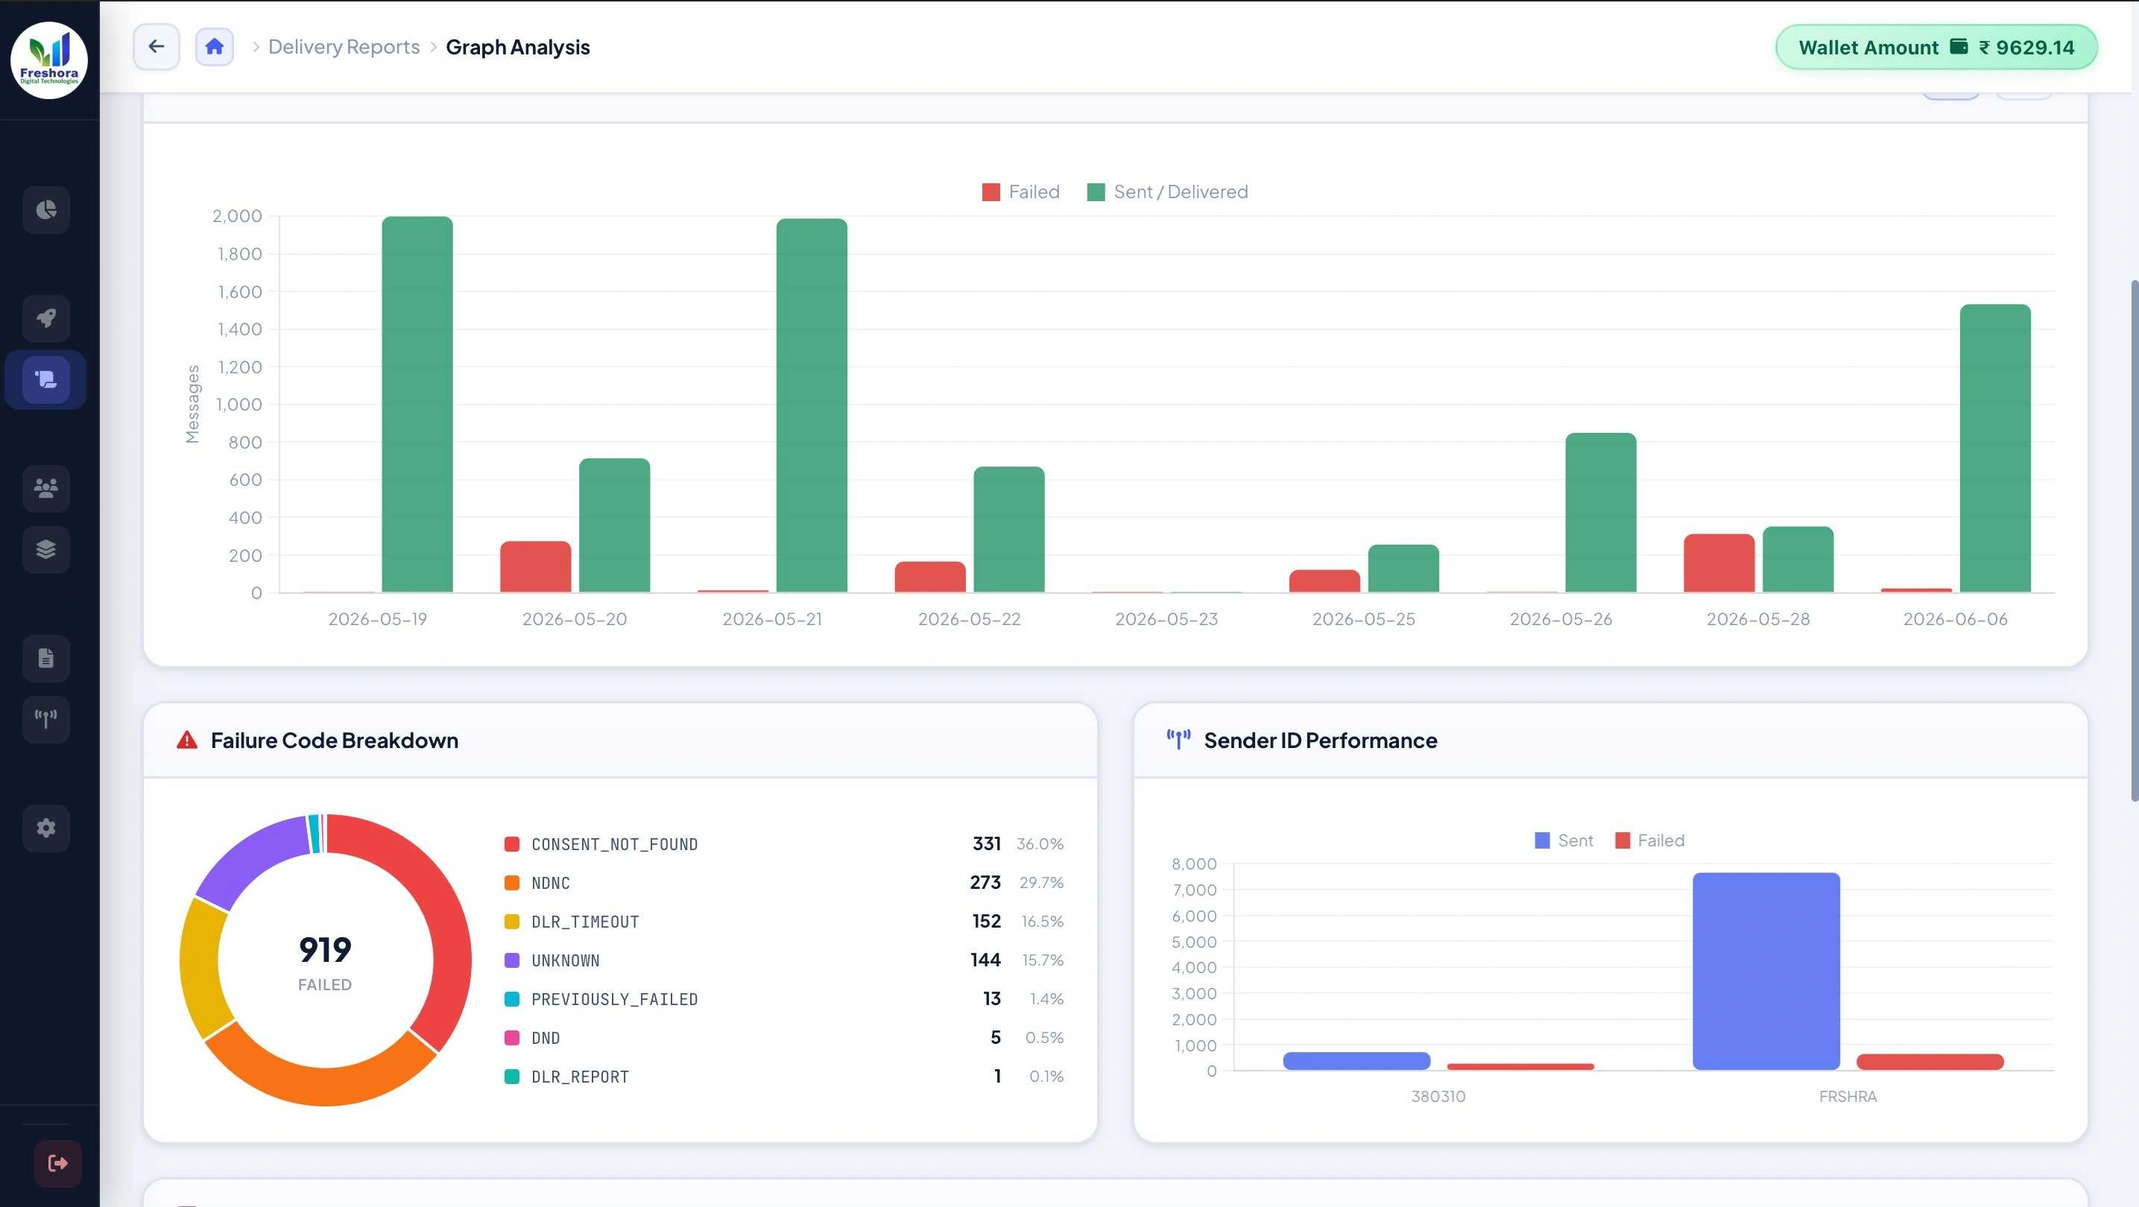The width and height of the screenshot is (2139, 1207).
Task: Click the 919 FAILED donut center total
Action: (325, 961)
